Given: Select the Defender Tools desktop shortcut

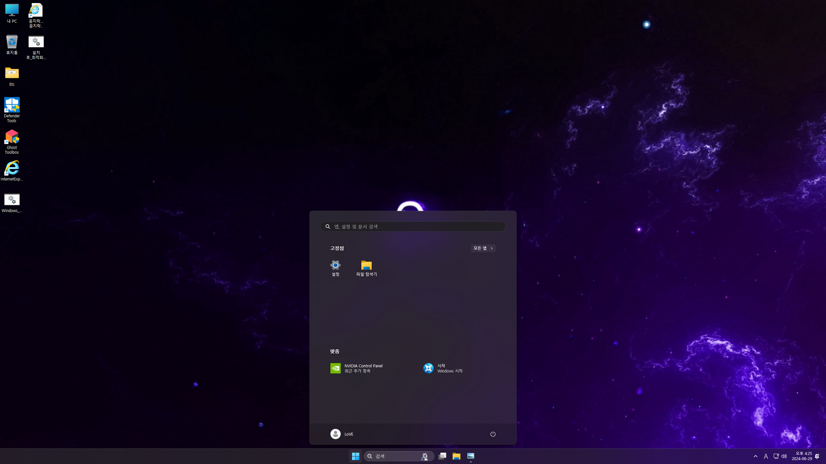Looking at the screenshot, I should [12, 110].
